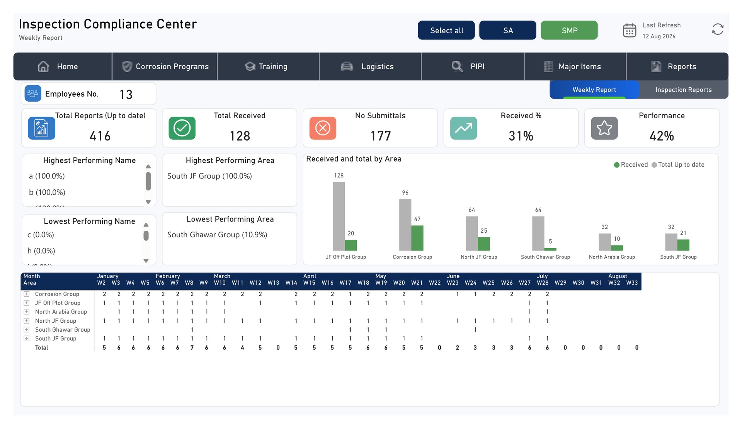Click 'South JF Group (100.0%)' highest area value
The image size is (742, 429).
[209, 176]
